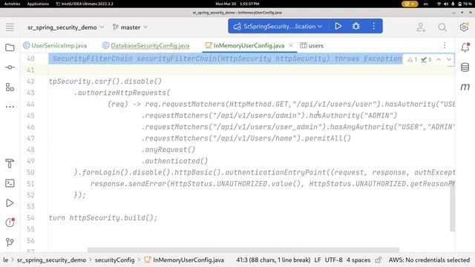475x267 pixels.
Task: Switch to the users table tab
Action: [x=312, y=46]
